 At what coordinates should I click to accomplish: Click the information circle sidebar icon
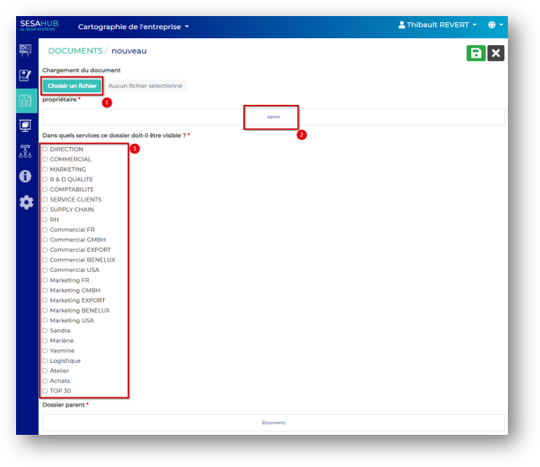26,176
